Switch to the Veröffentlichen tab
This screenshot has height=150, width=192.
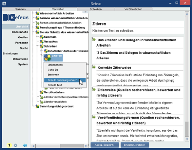pyautogui.click(x=133, y=9)
